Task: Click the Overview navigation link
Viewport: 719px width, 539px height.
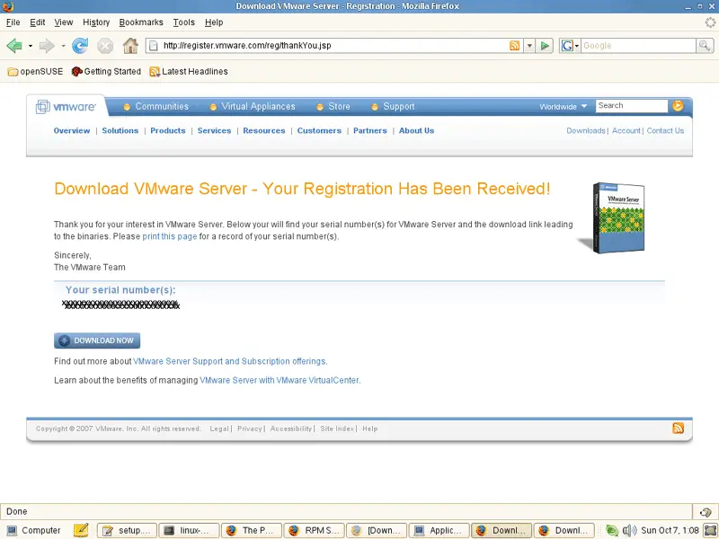Action: click(72, 130)
